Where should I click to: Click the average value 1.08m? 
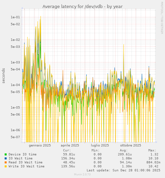coord(127,158)
